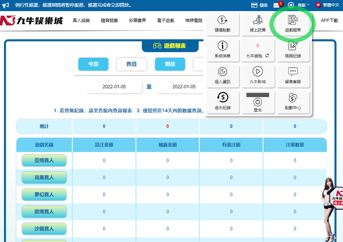
Task: Open the 點數中心 points center icon
Action: click(x=293, y=102)
